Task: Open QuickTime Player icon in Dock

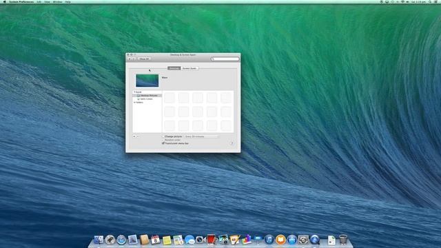Action: [315, 240]
